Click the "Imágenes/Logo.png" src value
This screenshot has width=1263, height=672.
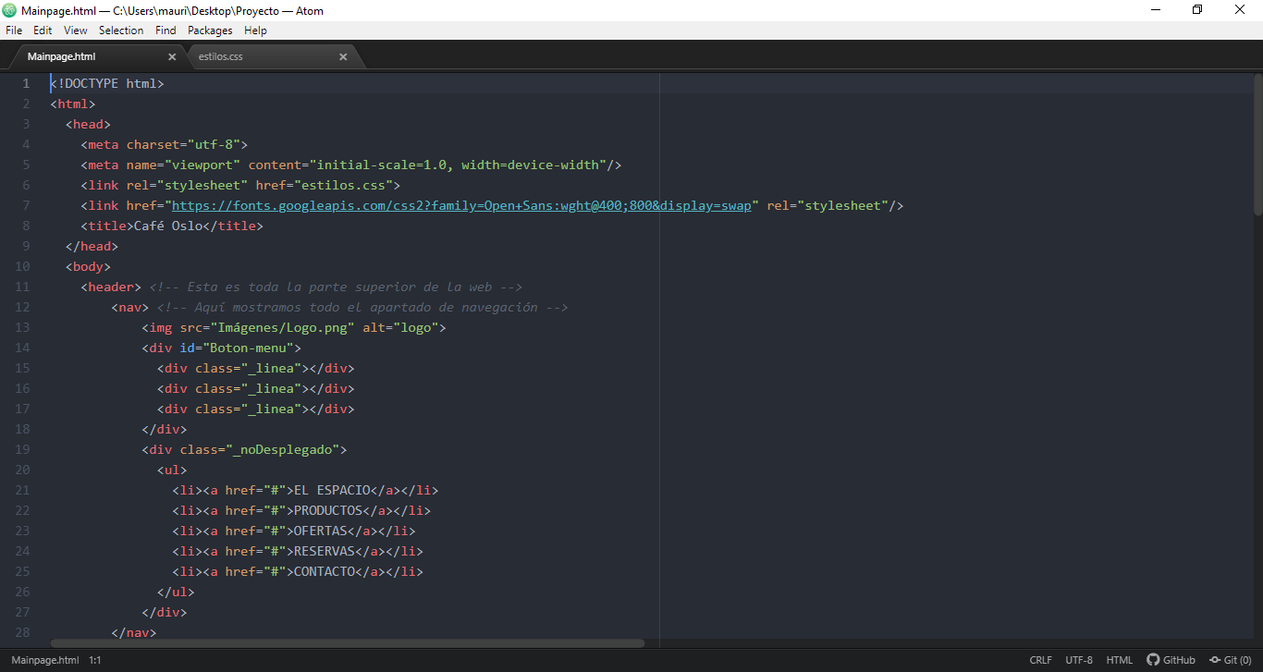tap(282, 327)
